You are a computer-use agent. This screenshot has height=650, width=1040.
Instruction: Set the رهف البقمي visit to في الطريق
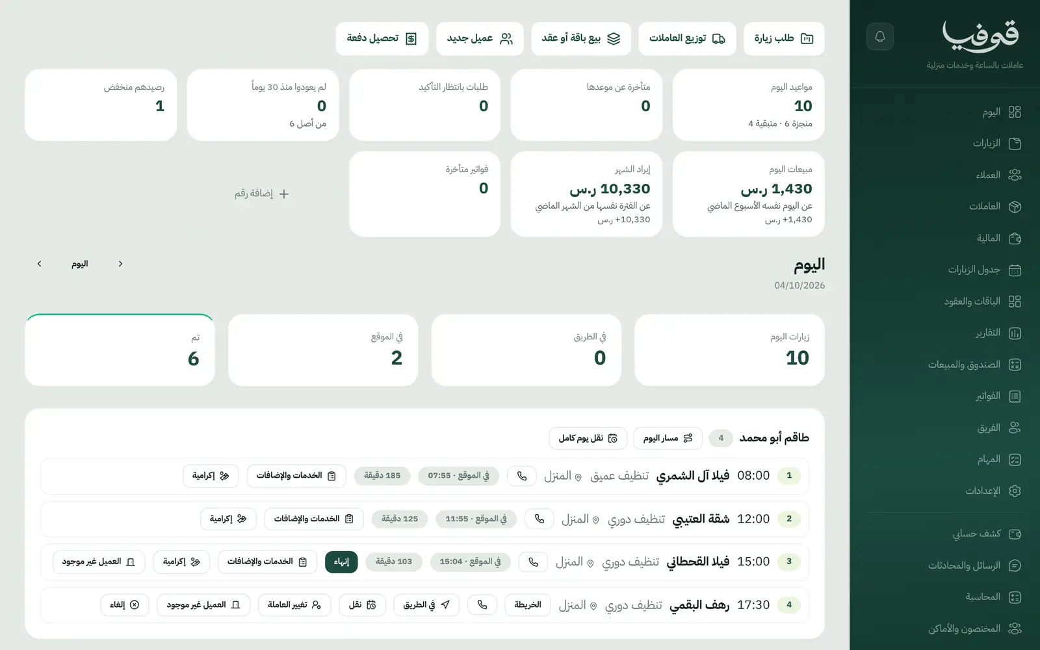(x=426, y=605)
